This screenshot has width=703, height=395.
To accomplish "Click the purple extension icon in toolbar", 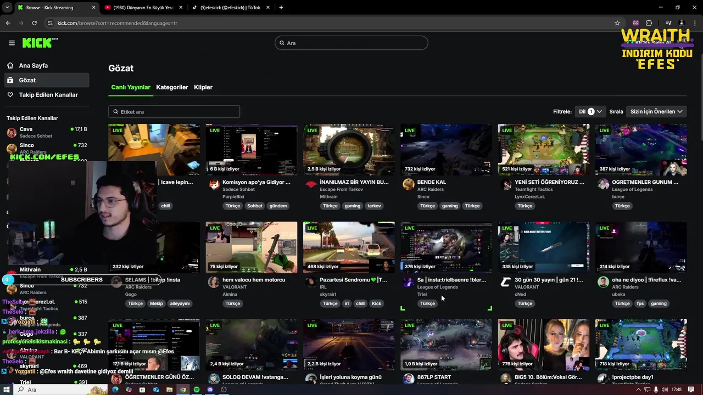I will click(636, 23).
